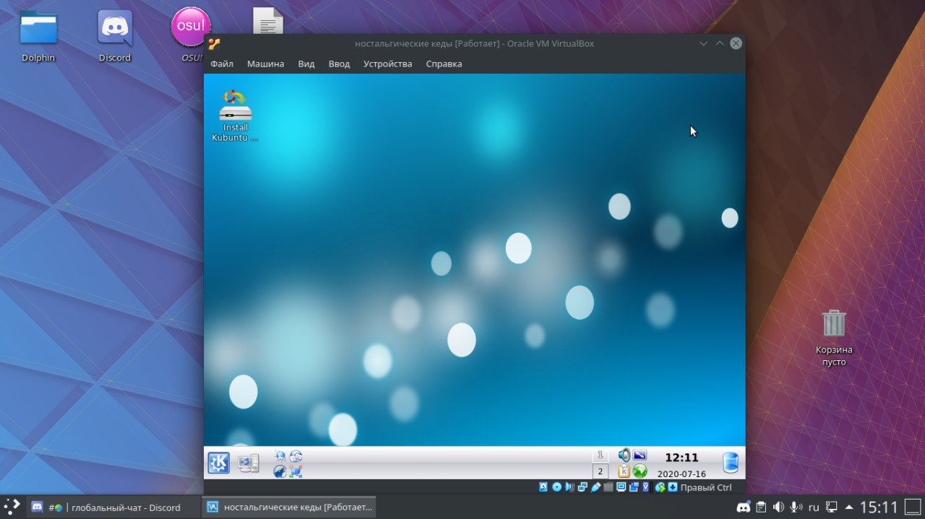
Task: Click VirtualBox window title bar app icon
Action: click(214, 43)
